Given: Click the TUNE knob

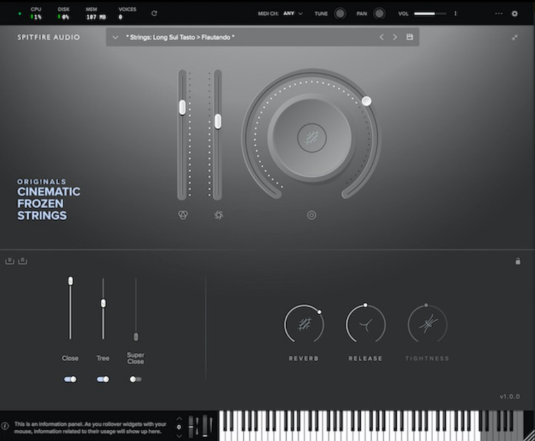Looking at the screenshot, I should pos(340,14).
